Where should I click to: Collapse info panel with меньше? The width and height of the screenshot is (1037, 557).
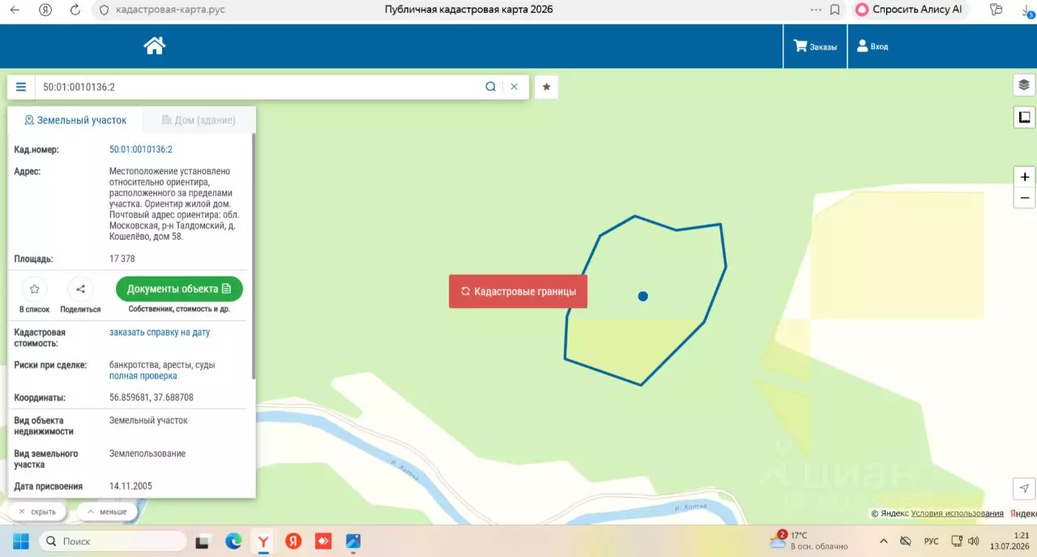[107, 512]
